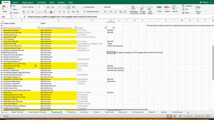Click the Delete cells icon
The width and height of the screenshot is (214, 120).
pos(167,7)
